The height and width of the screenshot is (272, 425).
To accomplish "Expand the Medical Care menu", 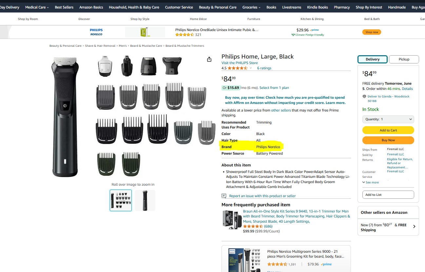I will pyautogui.click(x=37, y=7).
